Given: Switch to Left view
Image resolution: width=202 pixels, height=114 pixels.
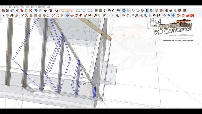Looking at the screenshot, I should coord(118,10).
